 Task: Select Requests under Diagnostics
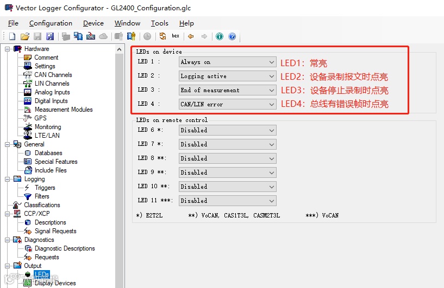click(47, 257)
